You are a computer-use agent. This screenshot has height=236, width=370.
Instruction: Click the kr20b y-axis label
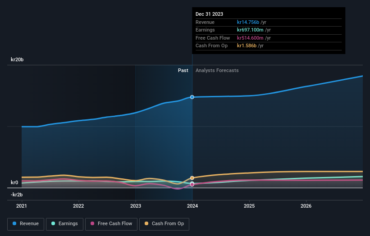click(x=17, y=59)
